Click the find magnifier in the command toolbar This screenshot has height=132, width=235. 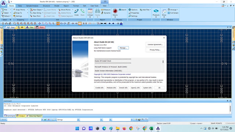click(x=53, y=120)
